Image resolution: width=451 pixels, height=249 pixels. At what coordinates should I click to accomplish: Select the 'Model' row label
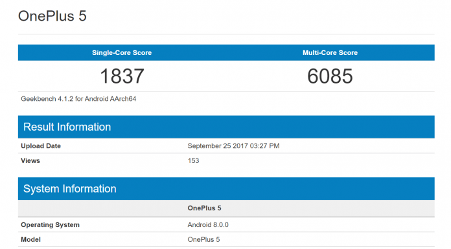click(30, 239)
